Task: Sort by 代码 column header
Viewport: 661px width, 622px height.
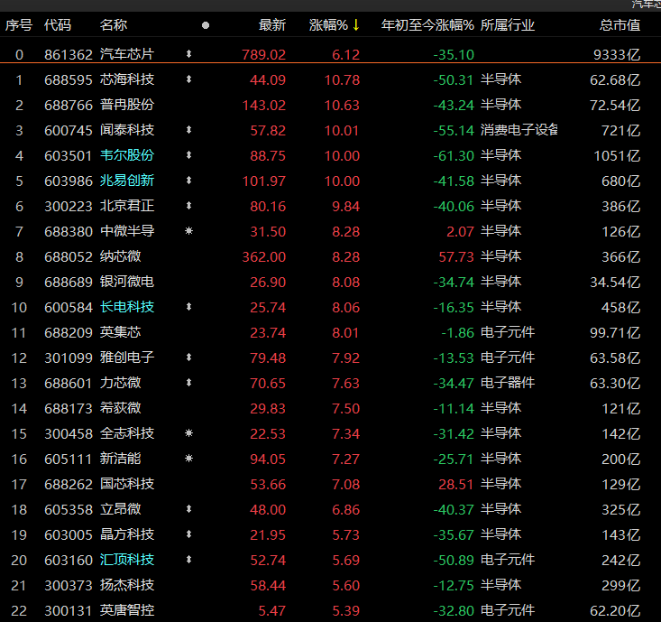Action: tap(58, 25)
